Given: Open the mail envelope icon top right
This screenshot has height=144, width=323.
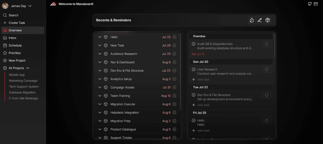Looking at the screenshot, I should coord(316,4).
